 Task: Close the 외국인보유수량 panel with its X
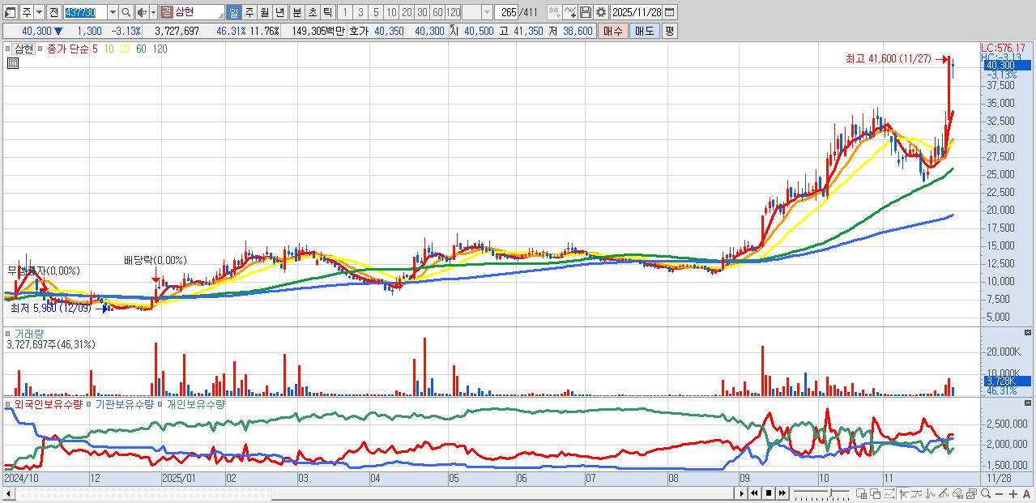pyautogui.click(x=1028, y=403)
